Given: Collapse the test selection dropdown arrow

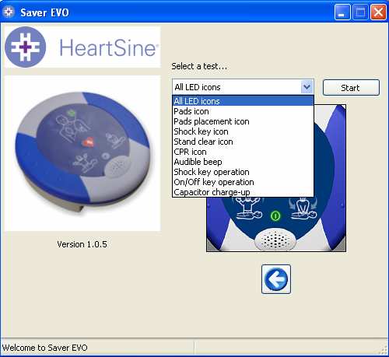Looking at the screenshot, I should [x=307, y=87].
